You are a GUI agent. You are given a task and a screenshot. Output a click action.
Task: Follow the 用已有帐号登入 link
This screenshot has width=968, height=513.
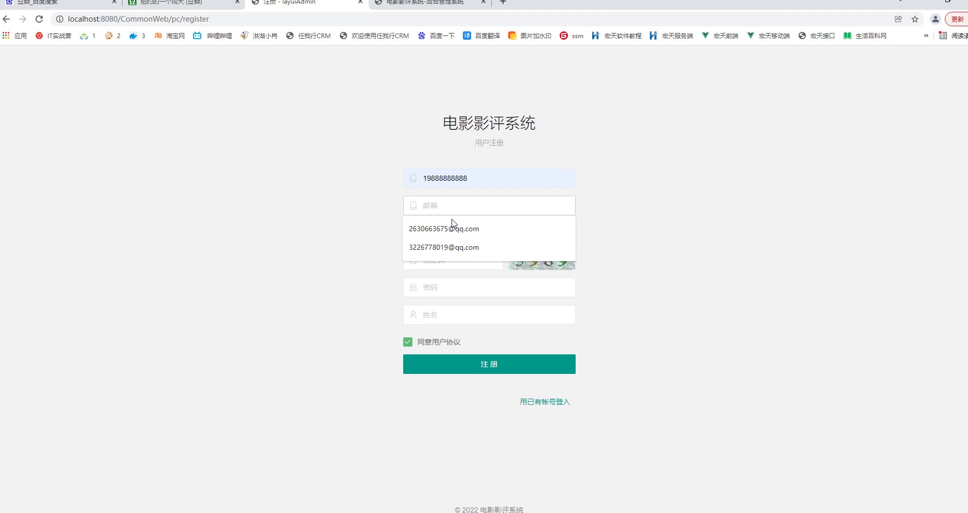(545, 402)
